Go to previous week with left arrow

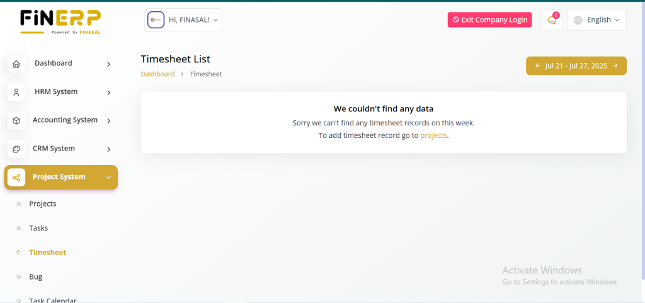click(538, 66)
